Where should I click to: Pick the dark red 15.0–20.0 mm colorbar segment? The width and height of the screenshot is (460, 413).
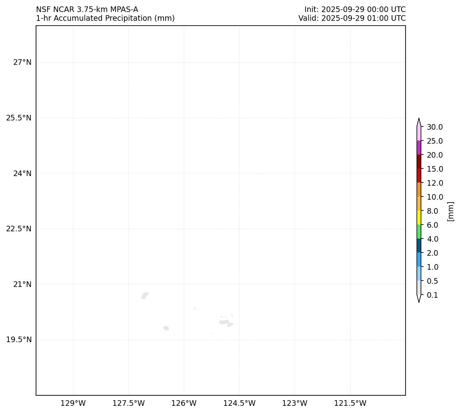coord(419,162)
